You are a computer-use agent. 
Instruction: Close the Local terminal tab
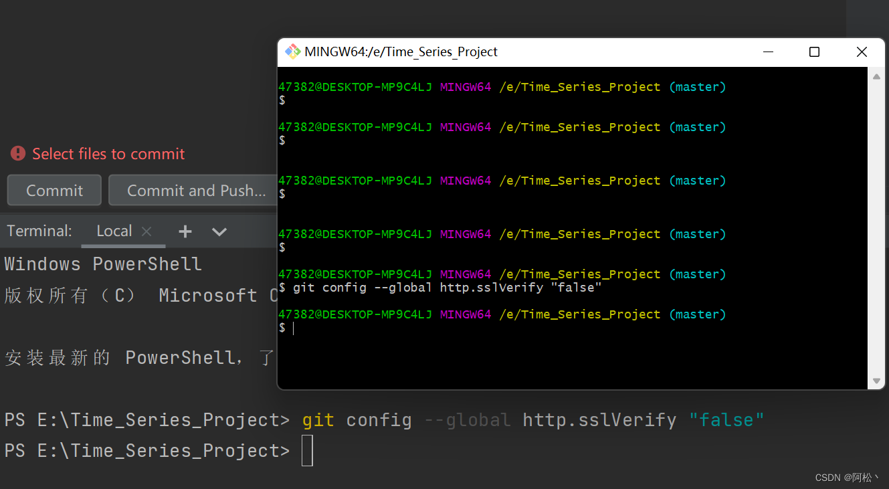(x=146, y=231)
